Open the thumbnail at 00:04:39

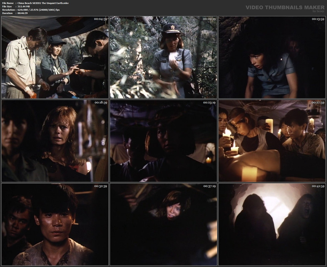(55, 57)
